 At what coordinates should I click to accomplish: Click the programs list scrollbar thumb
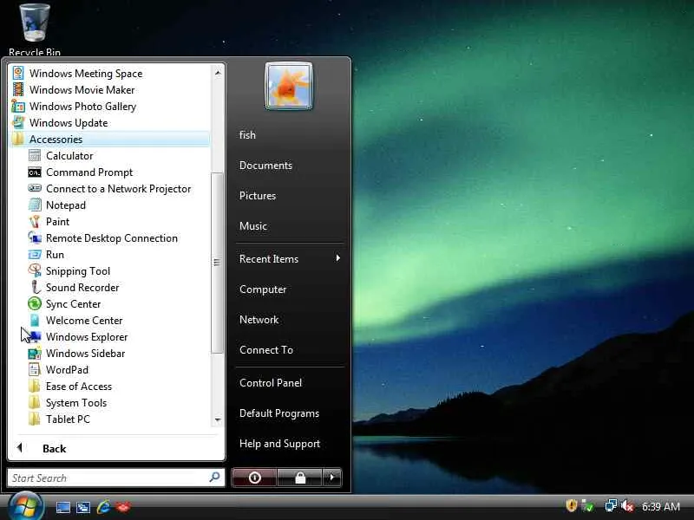[217, 263]
